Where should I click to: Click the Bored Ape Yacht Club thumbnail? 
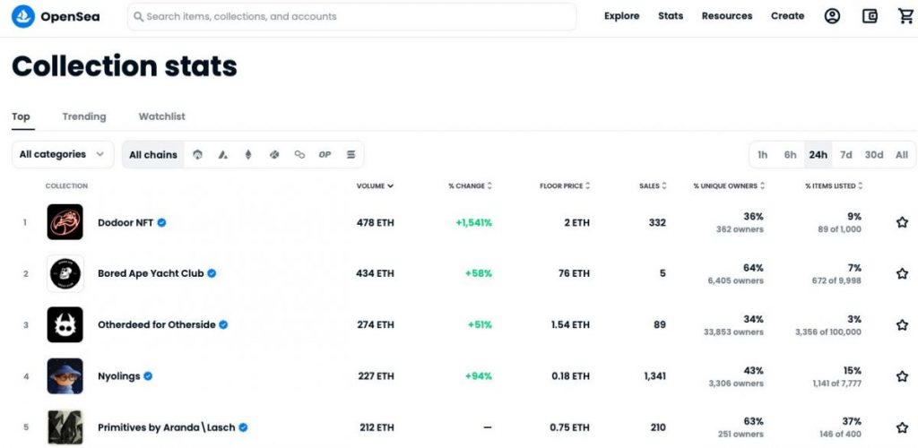[x=65, y=273]
